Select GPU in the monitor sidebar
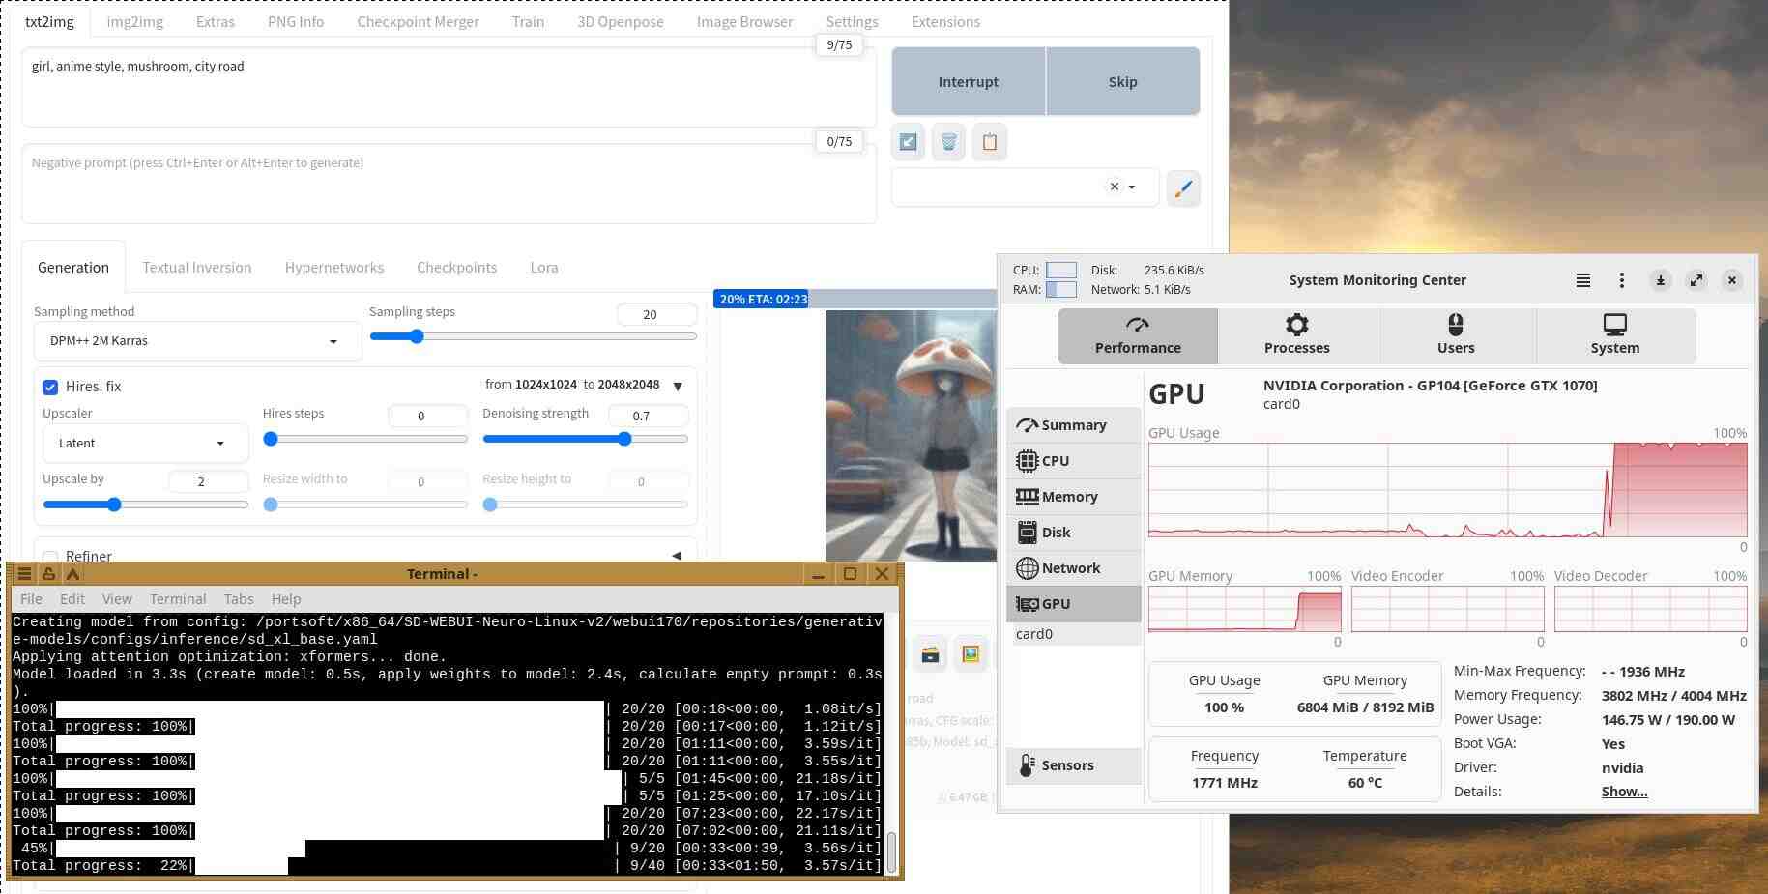This screenshot has width=1768, height=894. click(1073, 604)
